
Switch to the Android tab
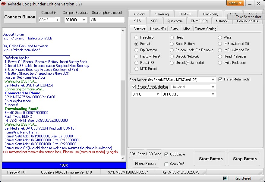139,14
